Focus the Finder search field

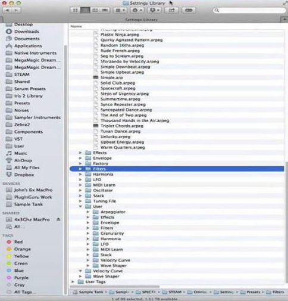(249, 10)
